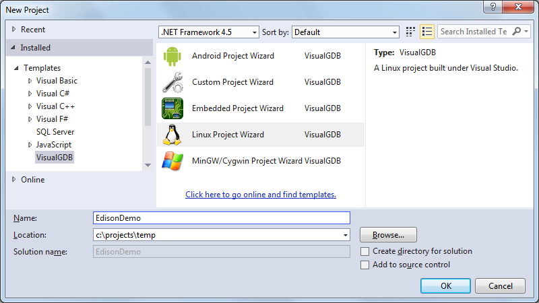Collapse the Installed section
Screen dimensions: 539x303
13,47
